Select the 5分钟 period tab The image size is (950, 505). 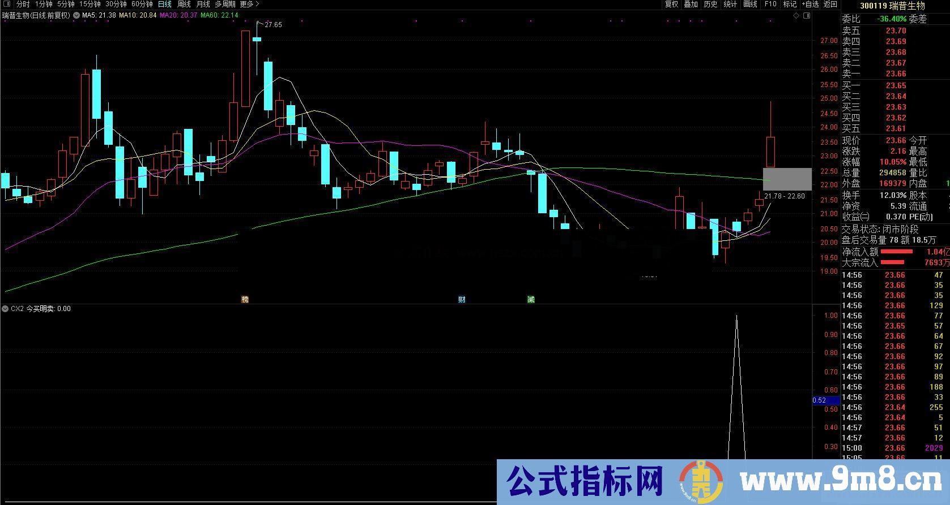point(66,4)
